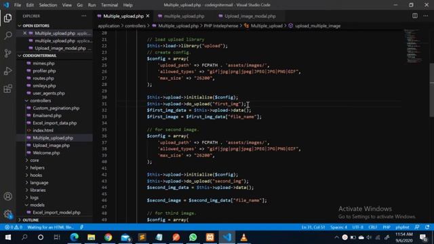Open the Go menu

(80, 5)
